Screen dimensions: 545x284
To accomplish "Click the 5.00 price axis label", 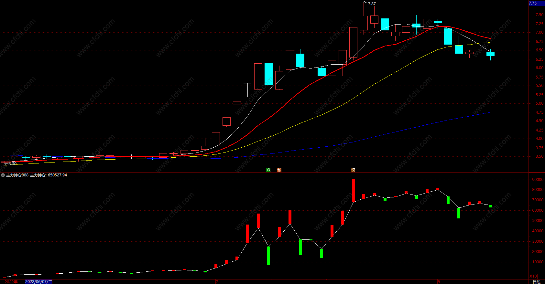I will point(539,103).
